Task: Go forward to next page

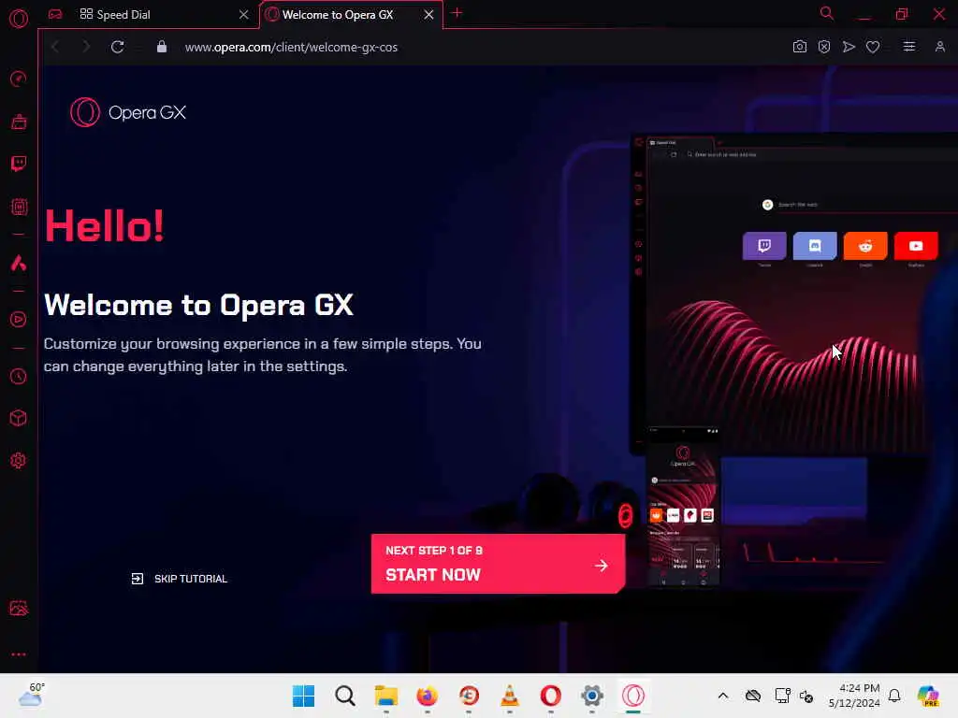Action: (85, 47)
